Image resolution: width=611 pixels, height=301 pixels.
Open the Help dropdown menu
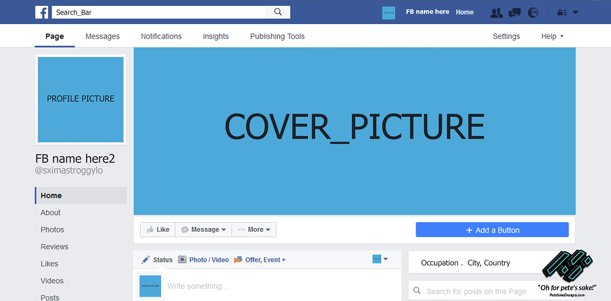click(552, 36)
